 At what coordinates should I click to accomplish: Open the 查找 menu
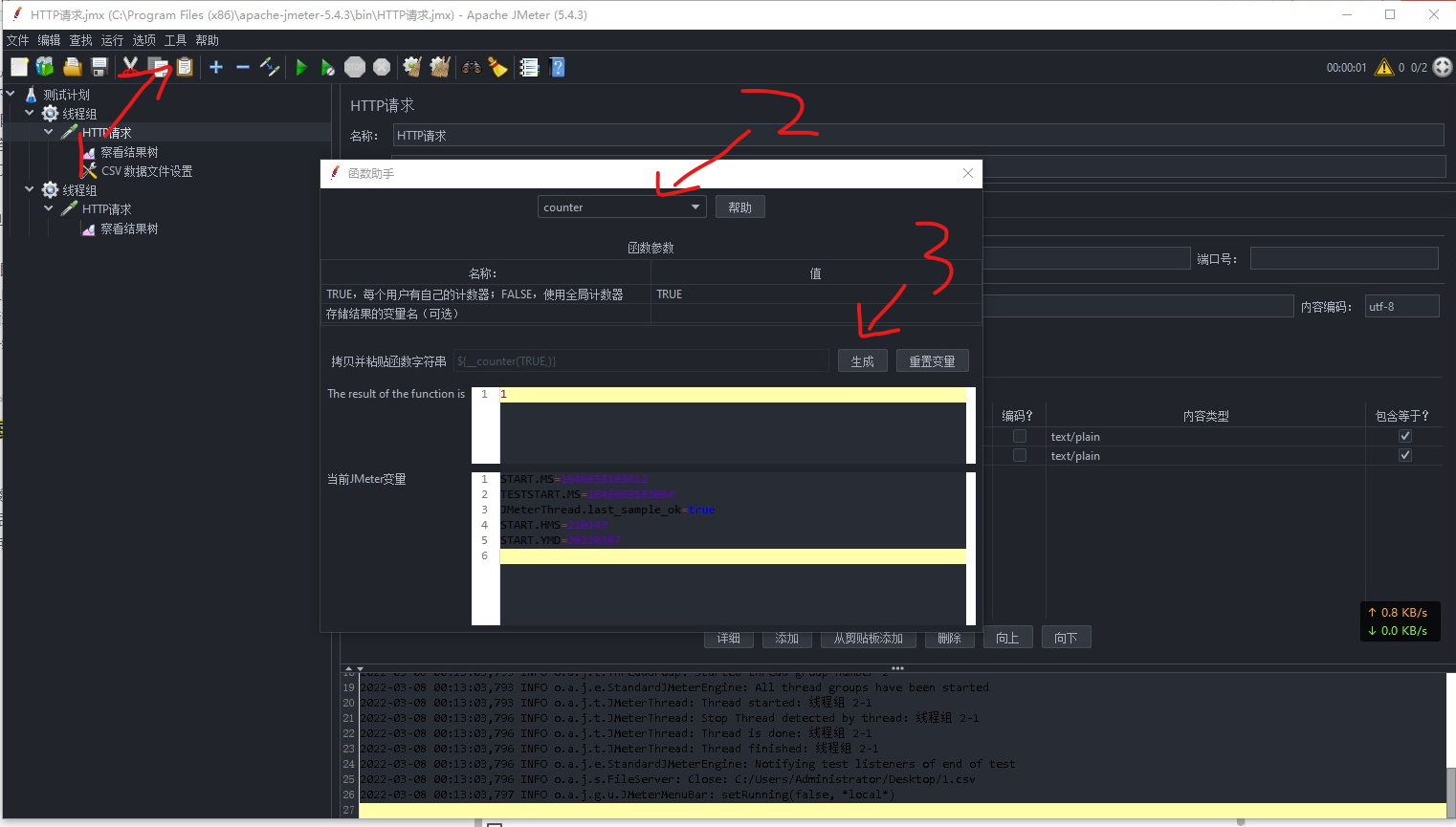point(81,40)
